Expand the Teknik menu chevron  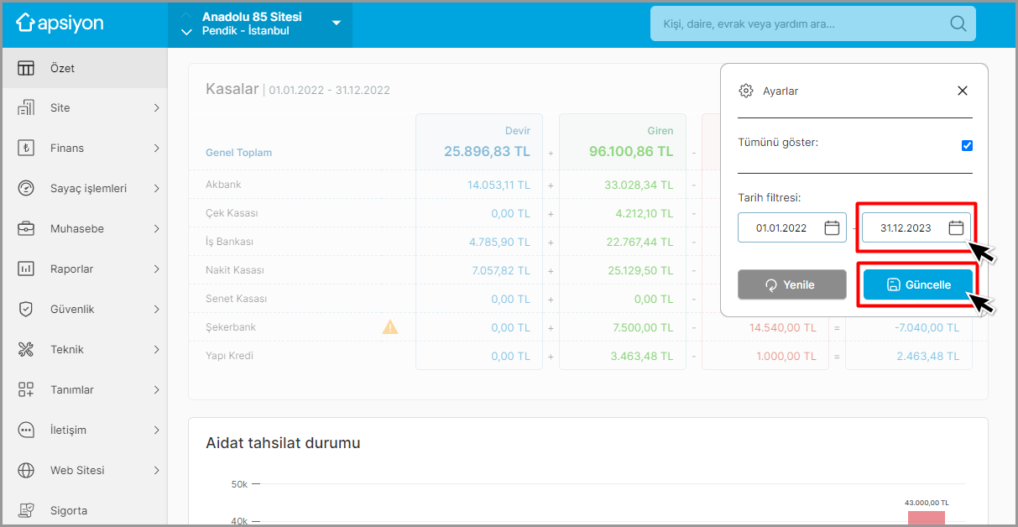click(x=157, y=349)
